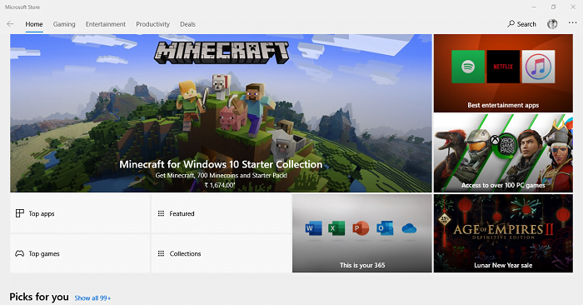583x305 pixels.
Task: Click the Xbox Game Pass logo
Action: [505, 145]
